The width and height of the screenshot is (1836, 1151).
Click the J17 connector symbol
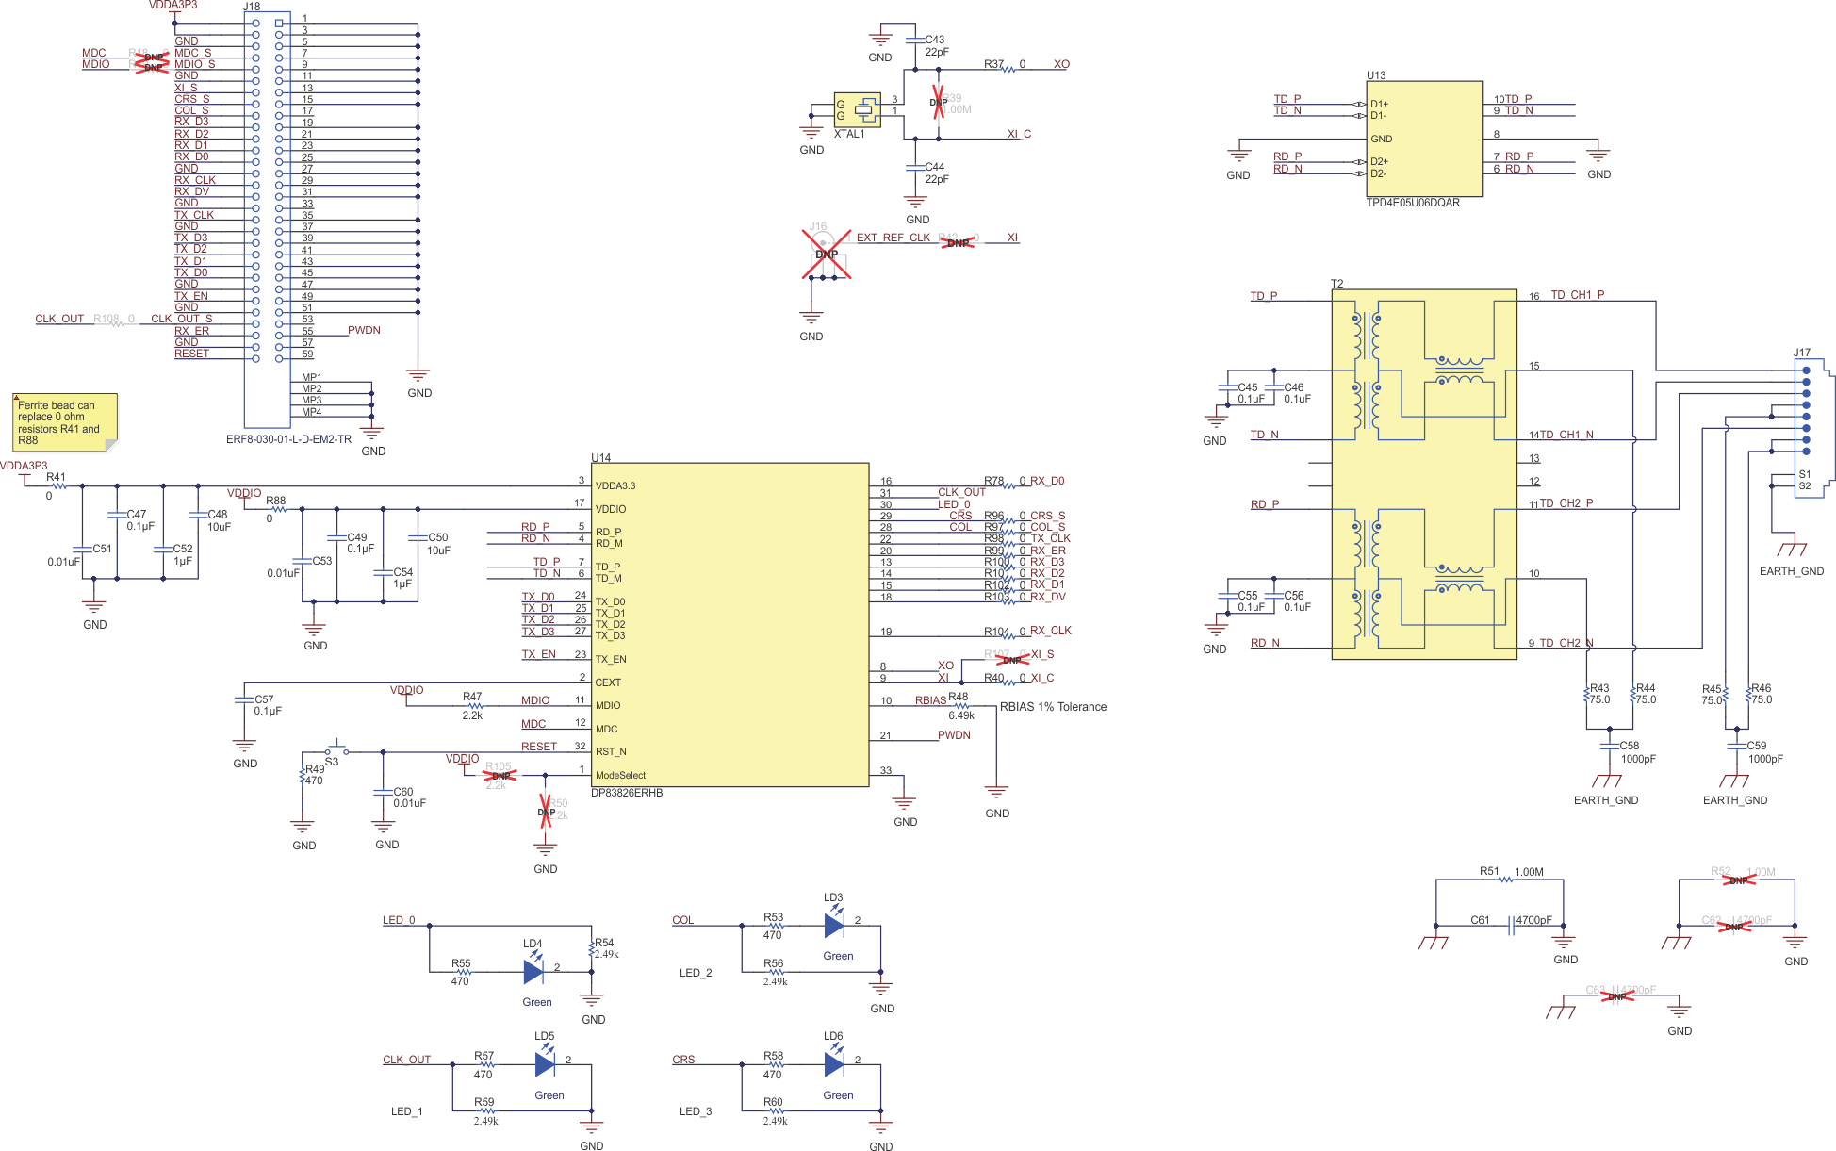(1814, 429)
